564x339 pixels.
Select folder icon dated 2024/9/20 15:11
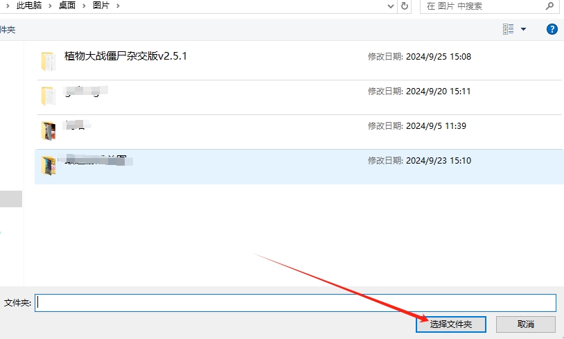click(48, 96)
